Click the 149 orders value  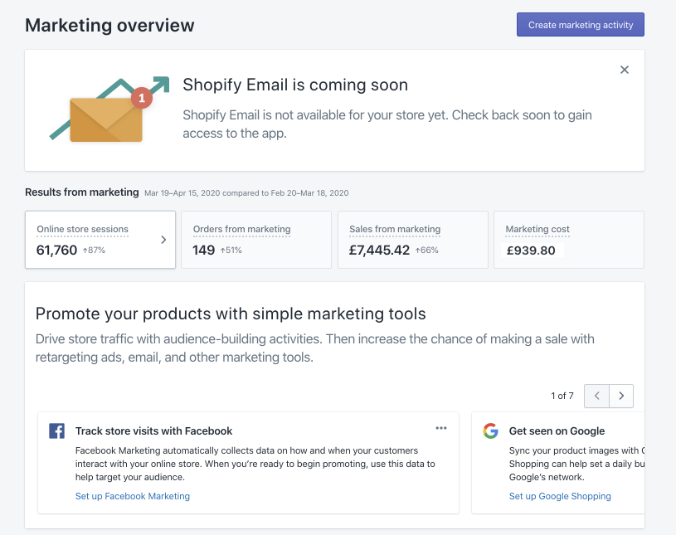point(203,250)
